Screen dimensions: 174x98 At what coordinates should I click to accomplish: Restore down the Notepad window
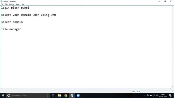pyautogui.click(x=165, y=1)
